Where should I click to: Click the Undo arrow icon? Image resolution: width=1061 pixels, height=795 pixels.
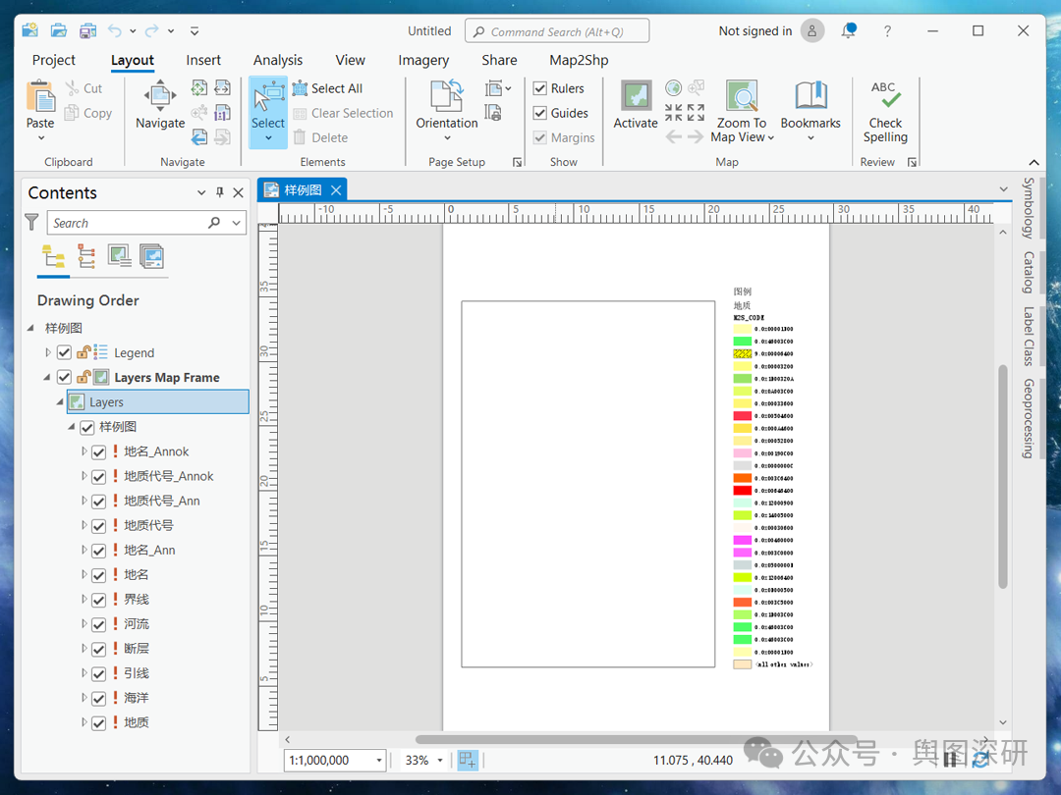[115, 30]
